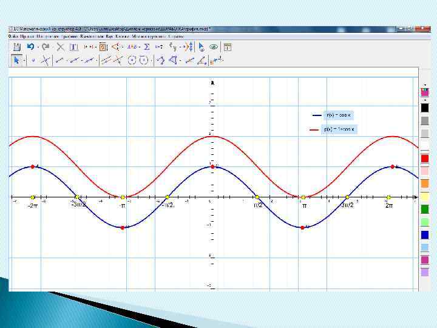The width and height of the screenshot is (437, 328).
Task: Click the function graph y icon
Action: (173, 47)
